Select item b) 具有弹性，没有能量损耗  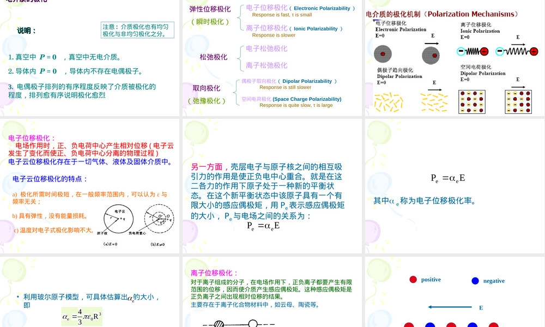[50, 216]
